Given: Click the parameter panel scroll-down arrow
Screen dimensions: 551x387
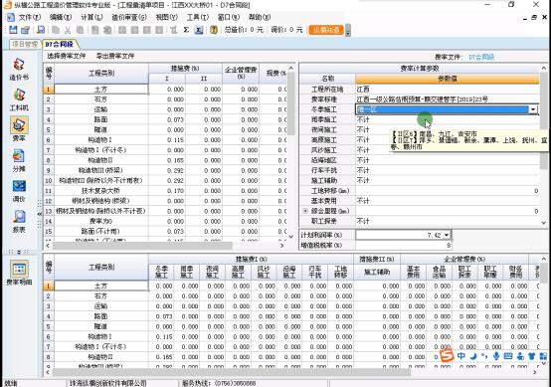Looking at the screenshot, I should pyautogui.click(x=544, y=223).
